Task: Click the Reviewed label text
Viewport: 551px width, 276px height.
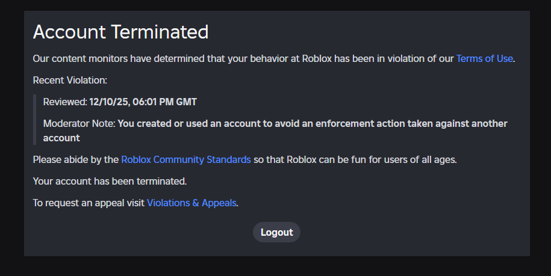Action: 64,102
